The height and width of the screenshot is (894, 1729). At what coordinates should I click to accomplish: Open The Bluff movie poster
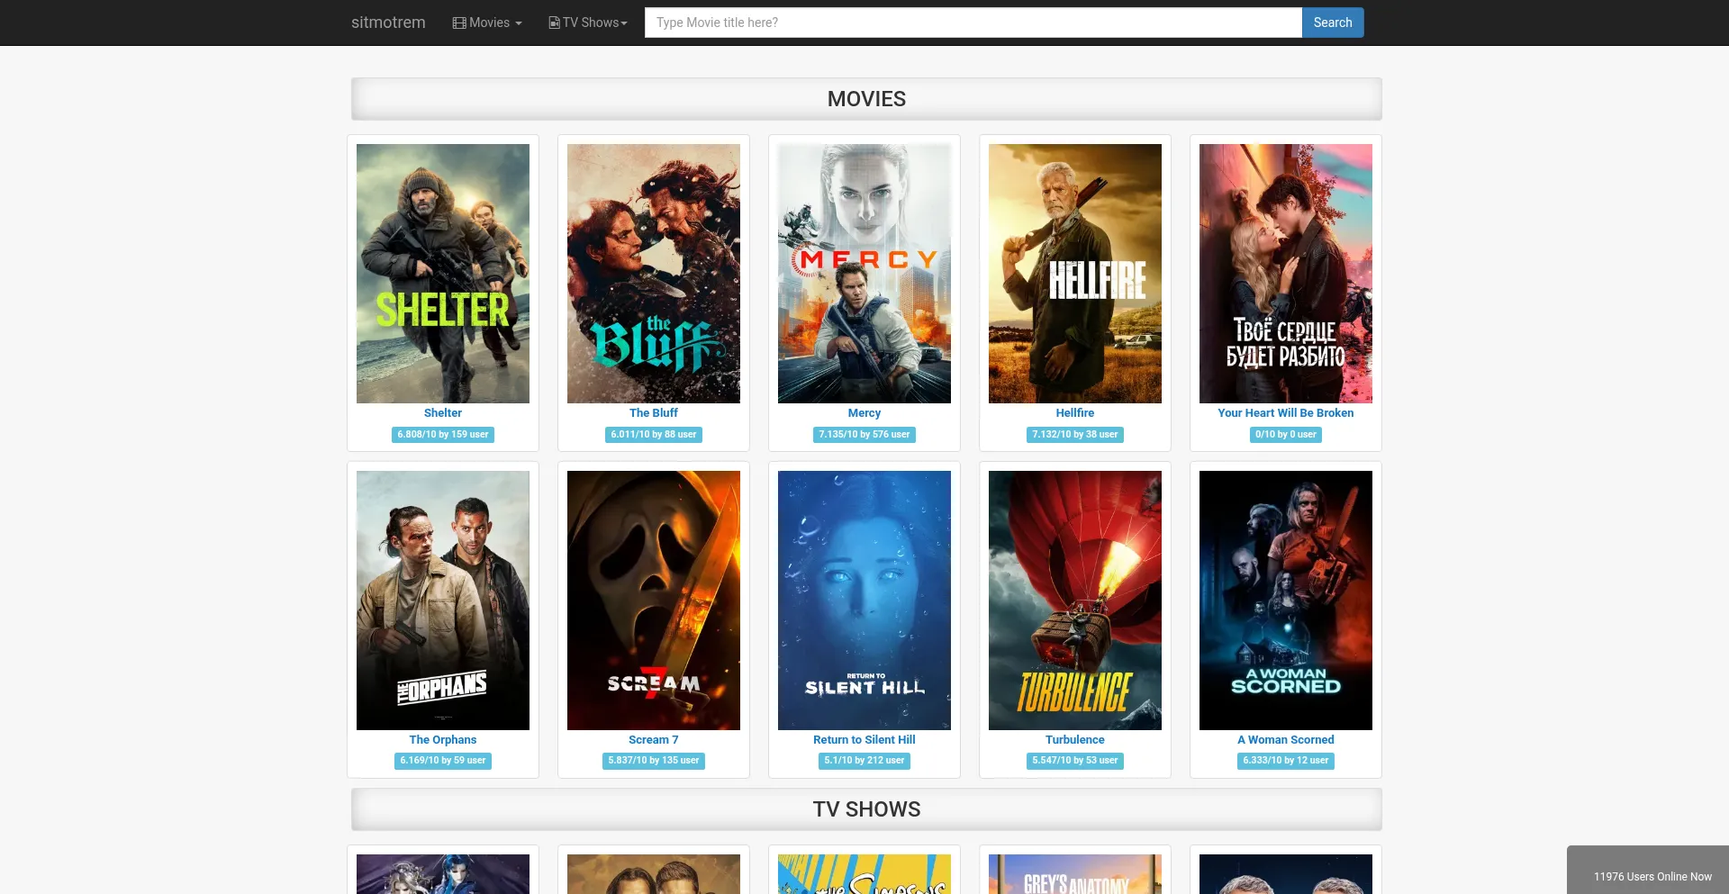(x=654, y=274)
